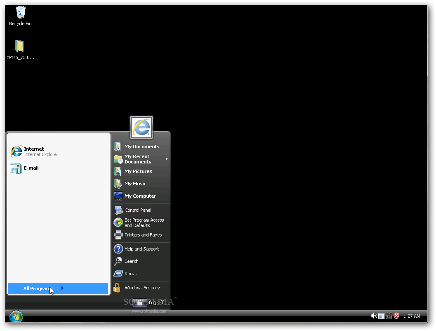Click the Log Off lock icon
436x331 pixels.
139,303
